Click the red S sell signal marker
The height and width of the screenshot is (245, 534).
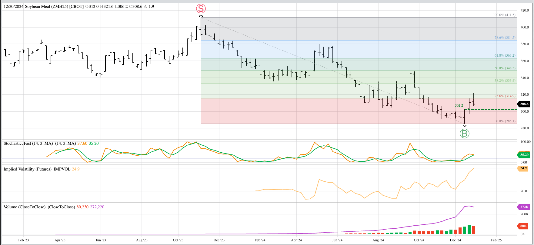[201, 9]
